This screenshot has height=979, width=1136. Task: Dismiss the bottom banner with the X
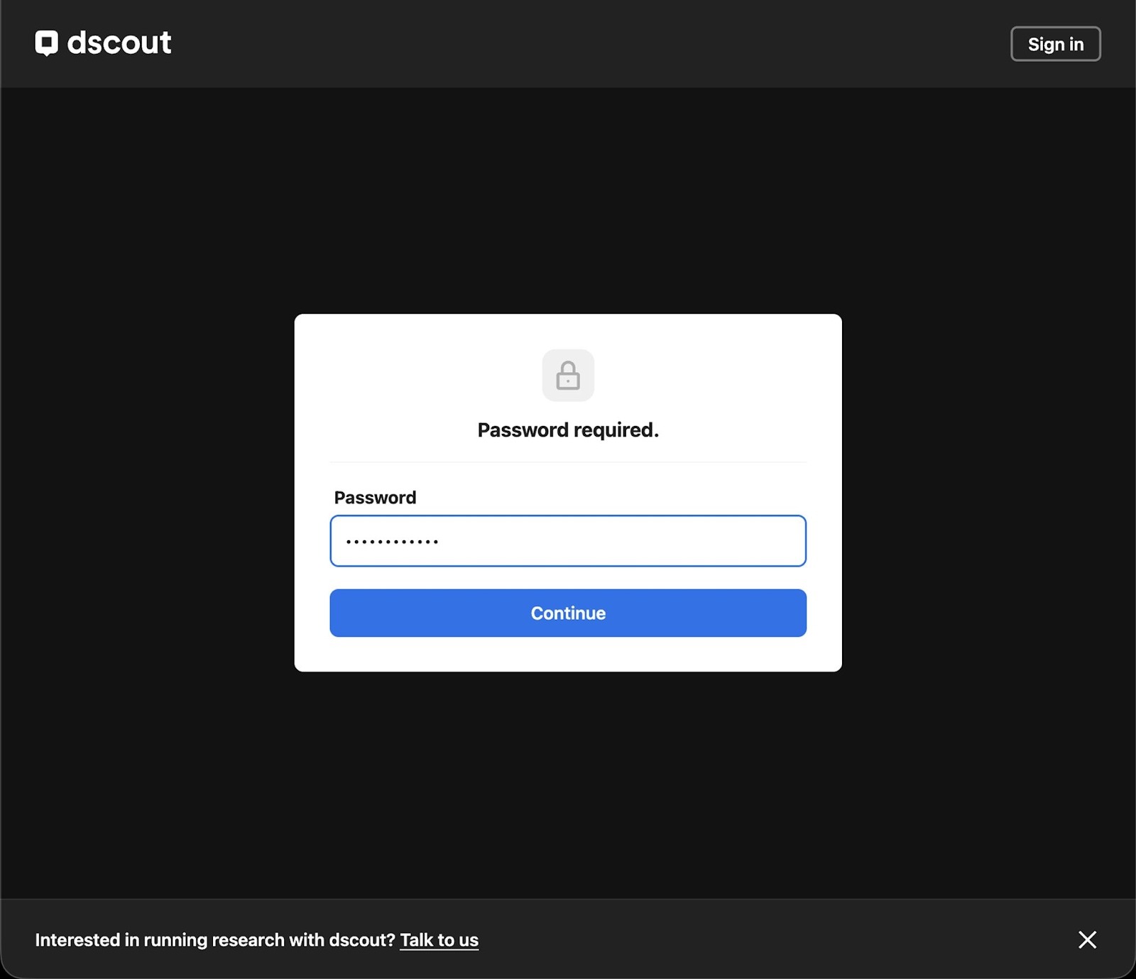pos(1087,939)
